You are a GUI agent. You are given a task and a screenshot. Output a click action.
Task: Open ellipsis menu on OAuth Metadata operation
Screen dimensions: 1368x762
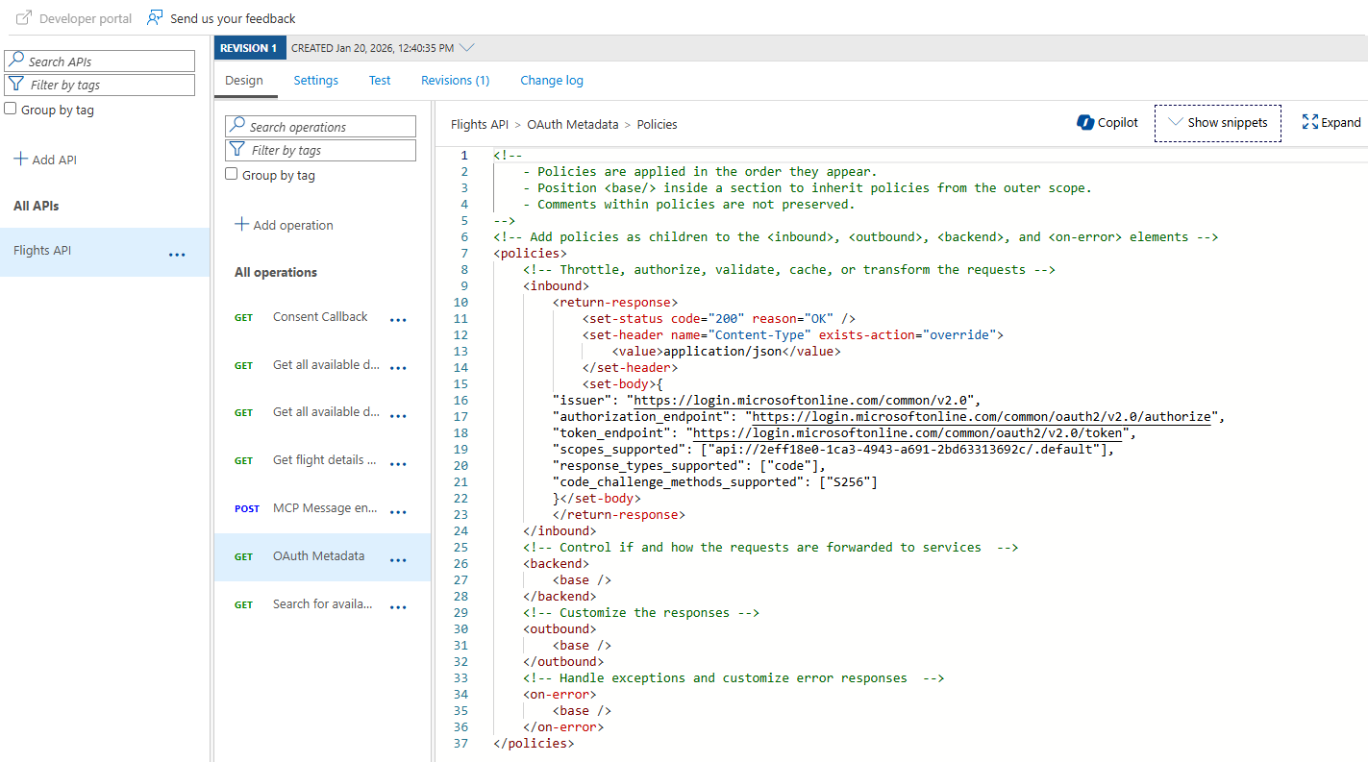[x=398, y=559]
